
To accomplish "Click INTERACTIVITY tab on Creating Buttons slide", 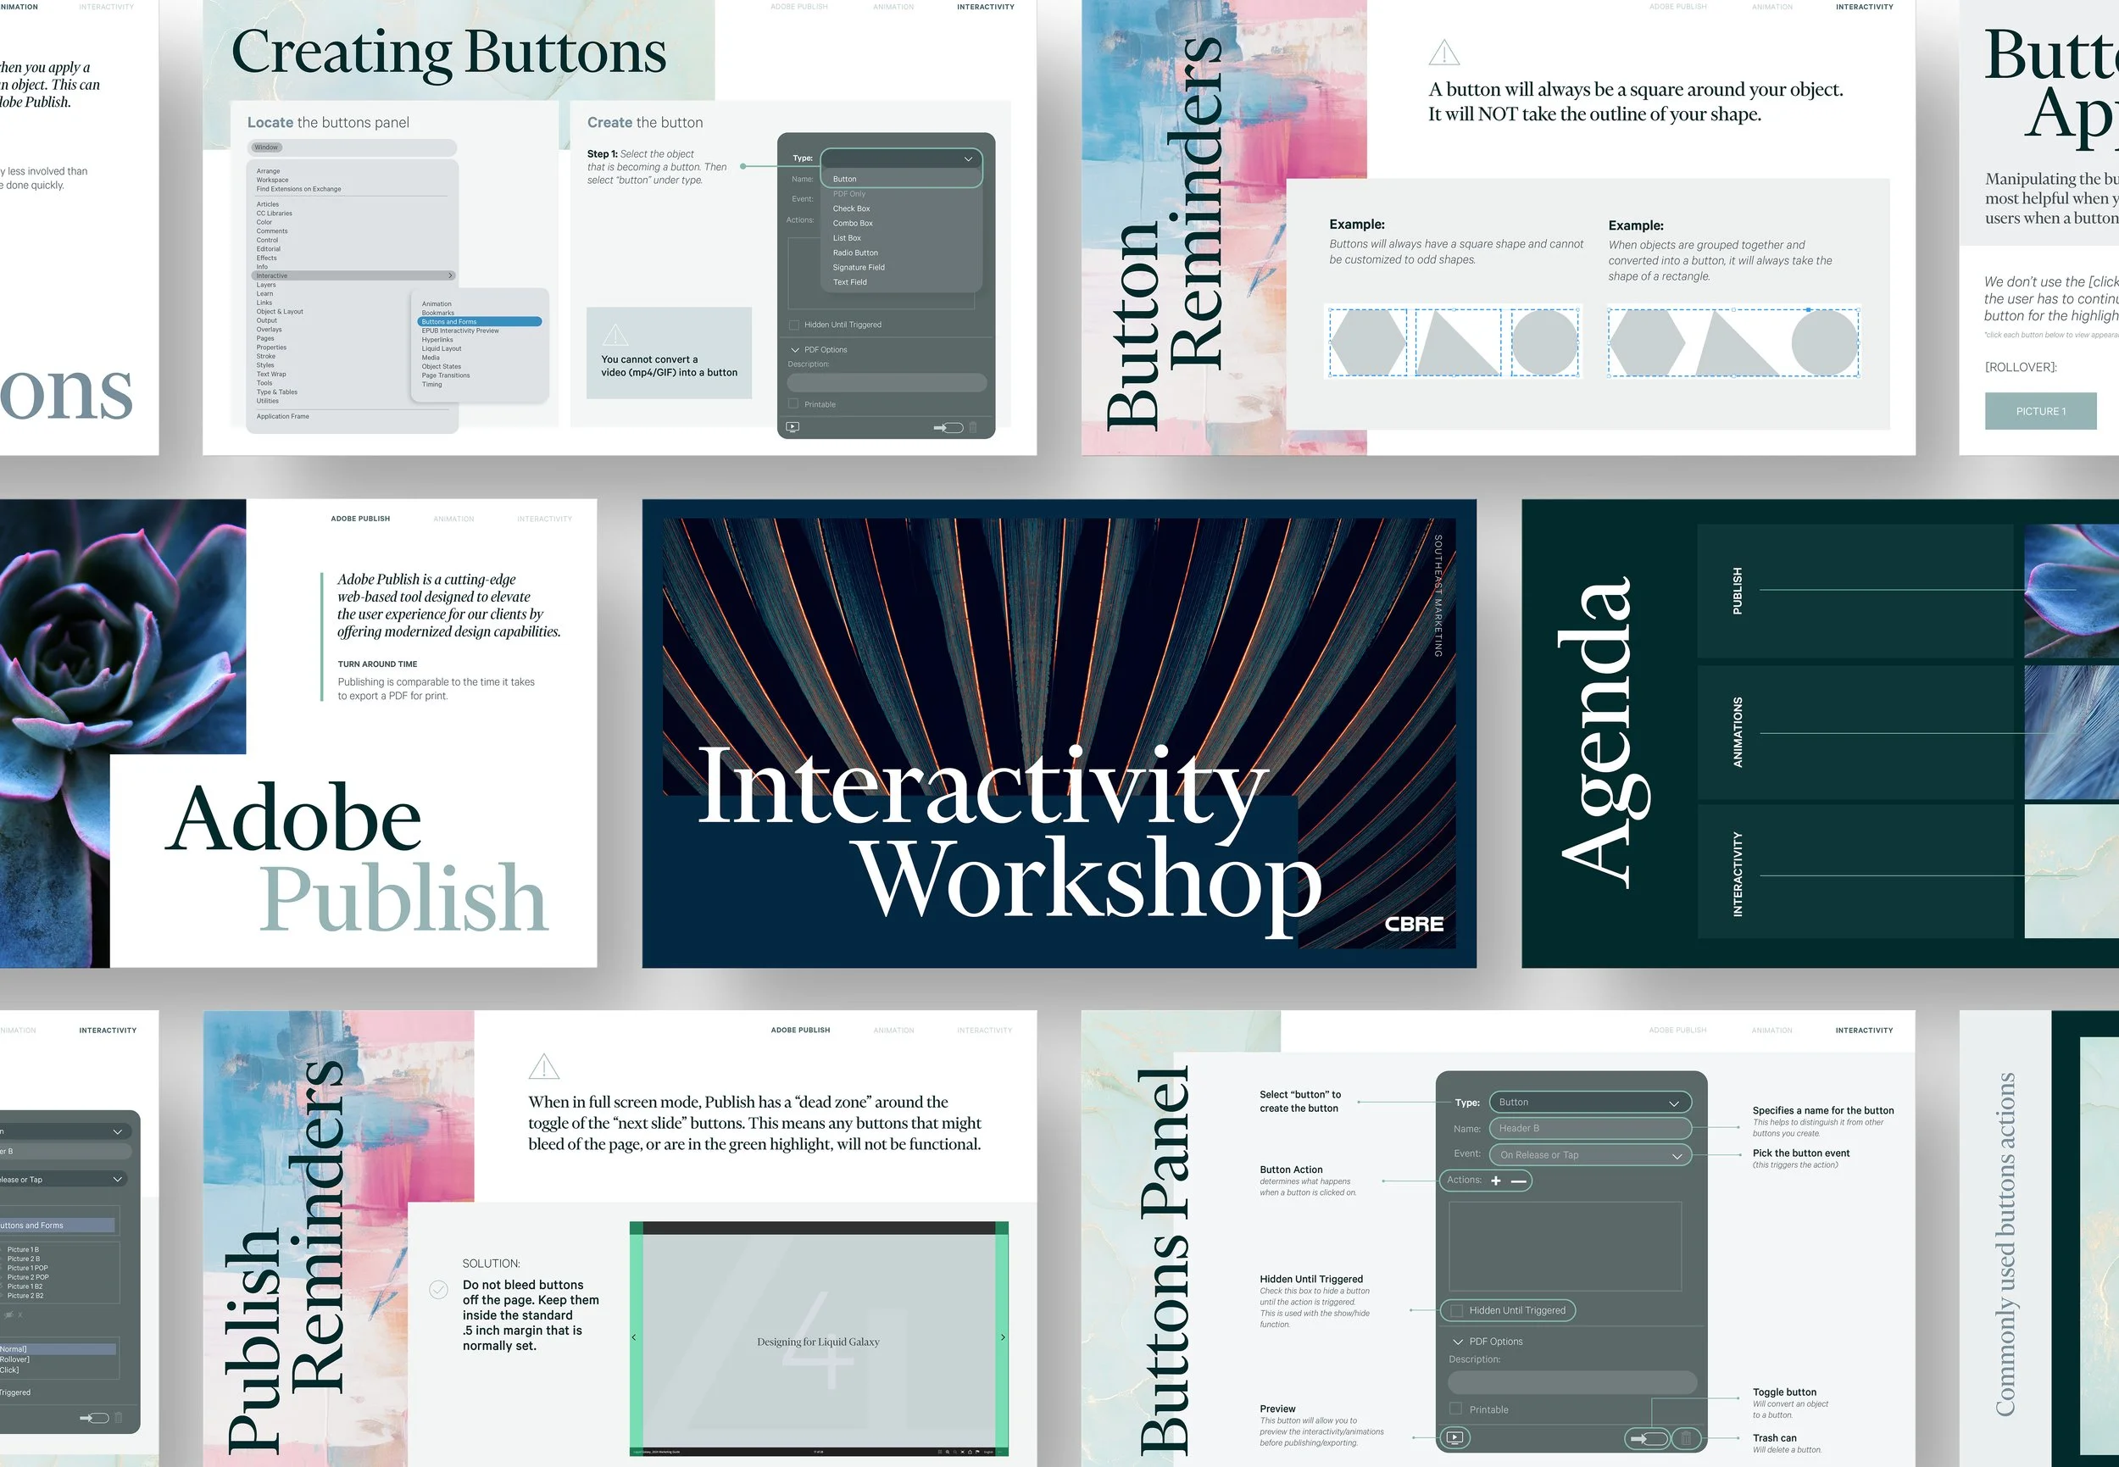I will [986, 8].
